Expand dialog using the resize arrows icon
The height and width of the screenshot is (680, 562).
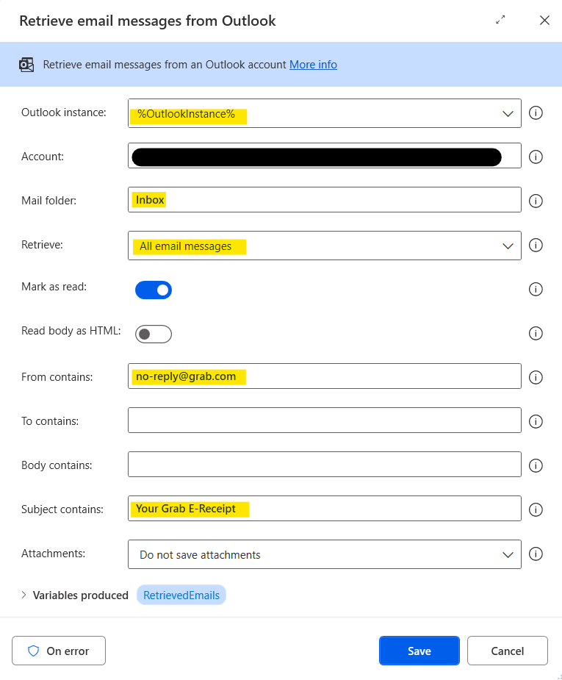(500, 21)
